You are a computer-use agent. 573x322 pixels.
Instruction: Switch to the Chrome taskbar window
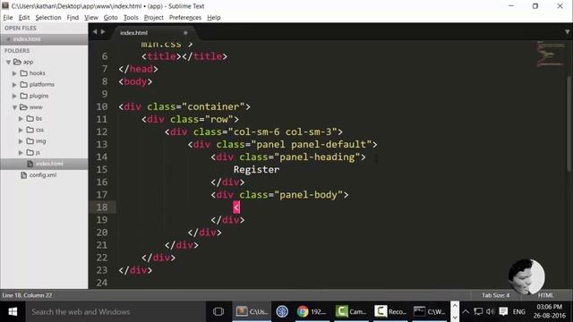pyautogui.click(x=312, y=312)
